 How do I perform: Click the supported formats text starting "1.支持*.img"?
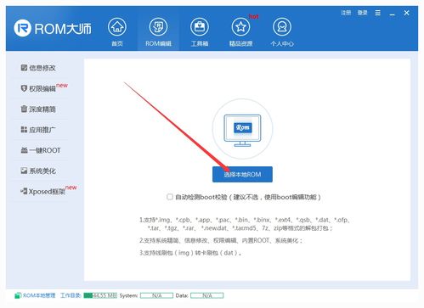pyautogui.click(x=245, y=224)
